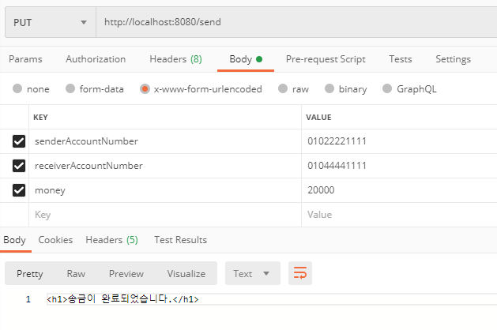Viewport: 497px width, 330px height.
Task: Open the response Headers (5) tab
Action: [x=111, y=240]
